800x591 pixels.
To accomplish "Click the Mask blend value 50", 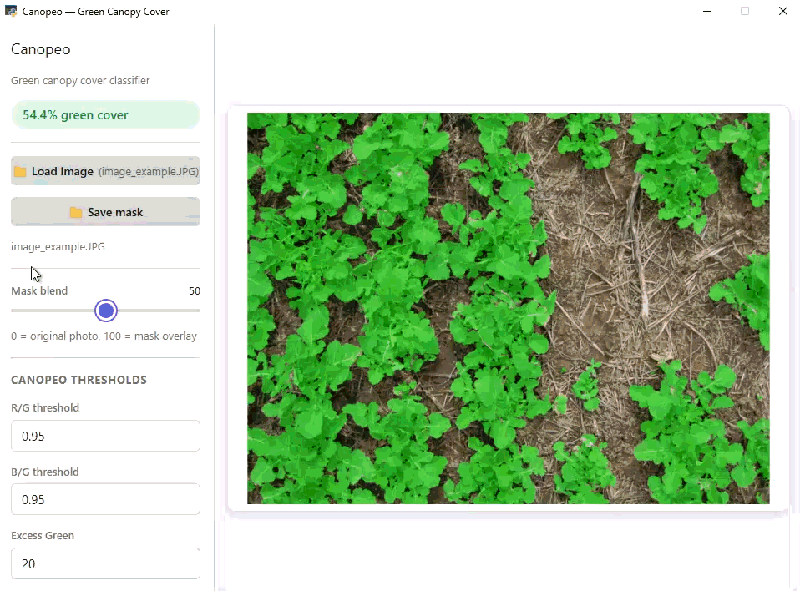I will point(195,291).
